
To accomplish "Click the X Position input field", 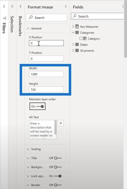I will click(x=46, y=43).
